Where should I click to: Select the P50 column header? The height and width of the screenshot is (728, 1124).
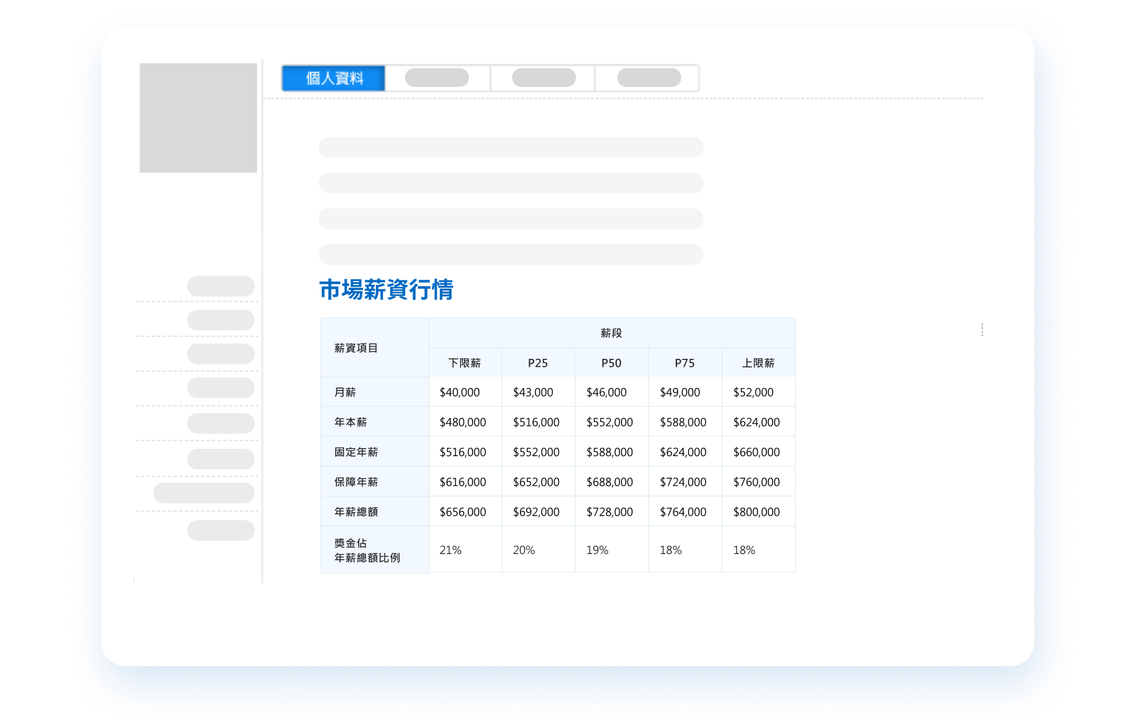pos(611,362)
